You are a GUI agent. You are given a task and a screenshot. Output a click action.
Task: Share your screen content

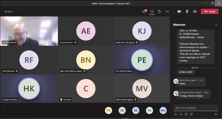[x=195, y=12]
